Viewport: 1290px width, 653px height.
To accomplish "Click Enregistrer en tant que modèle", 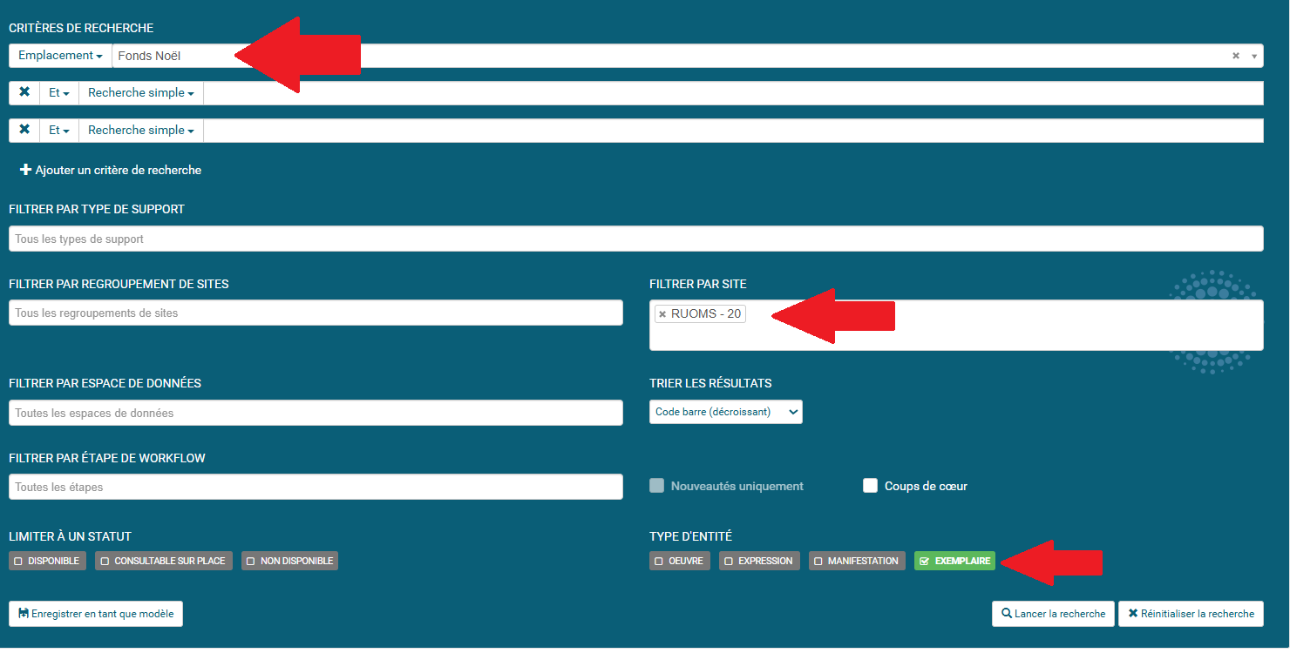I will pos(96,614).
